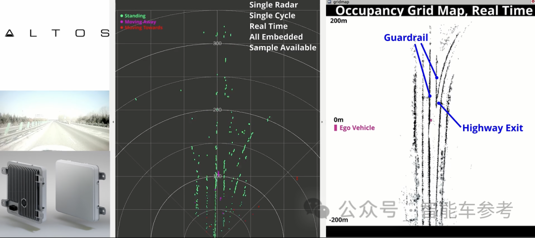Click the gridmap window title icon
Image resolution: width=535 pixels, height=238 pixels.
coord(329,2)
